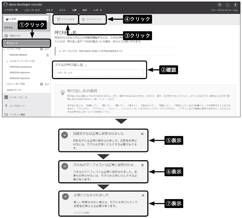Screen dimensions: 242x218
Task: Select 呼び出し名 in the sidebar
Action: (x=26, y=43)
